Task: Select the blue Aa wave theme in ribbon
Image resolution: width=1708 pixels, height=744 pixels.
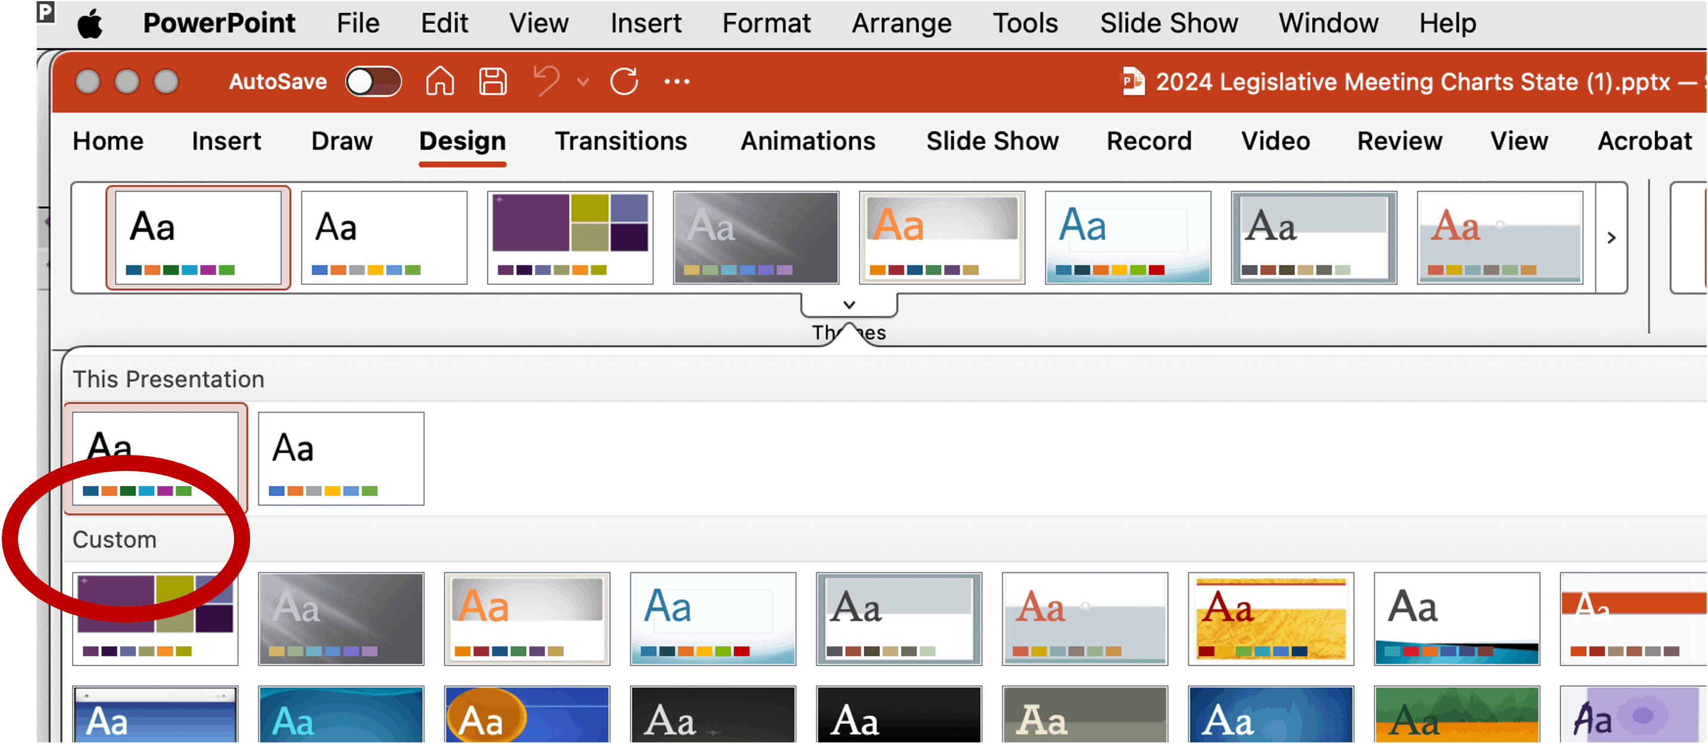Action: pos(1128,237)
